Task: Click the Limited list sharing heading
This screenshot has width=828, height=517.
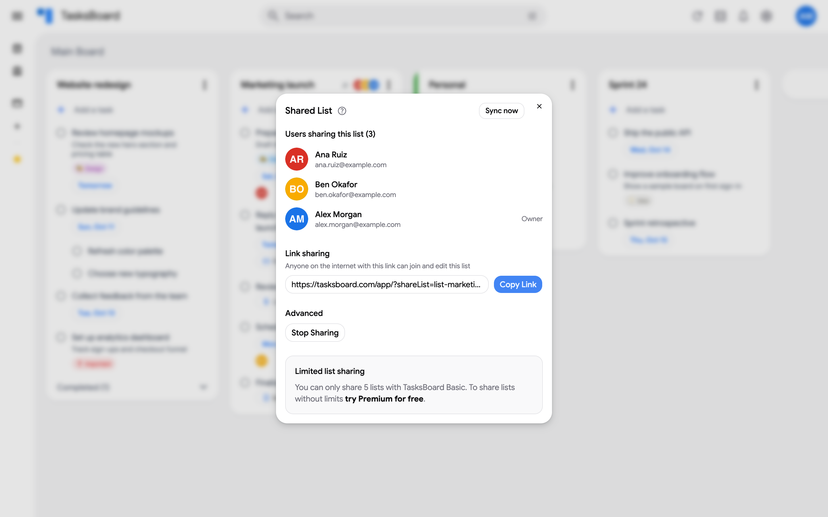Action: point(329,371)
